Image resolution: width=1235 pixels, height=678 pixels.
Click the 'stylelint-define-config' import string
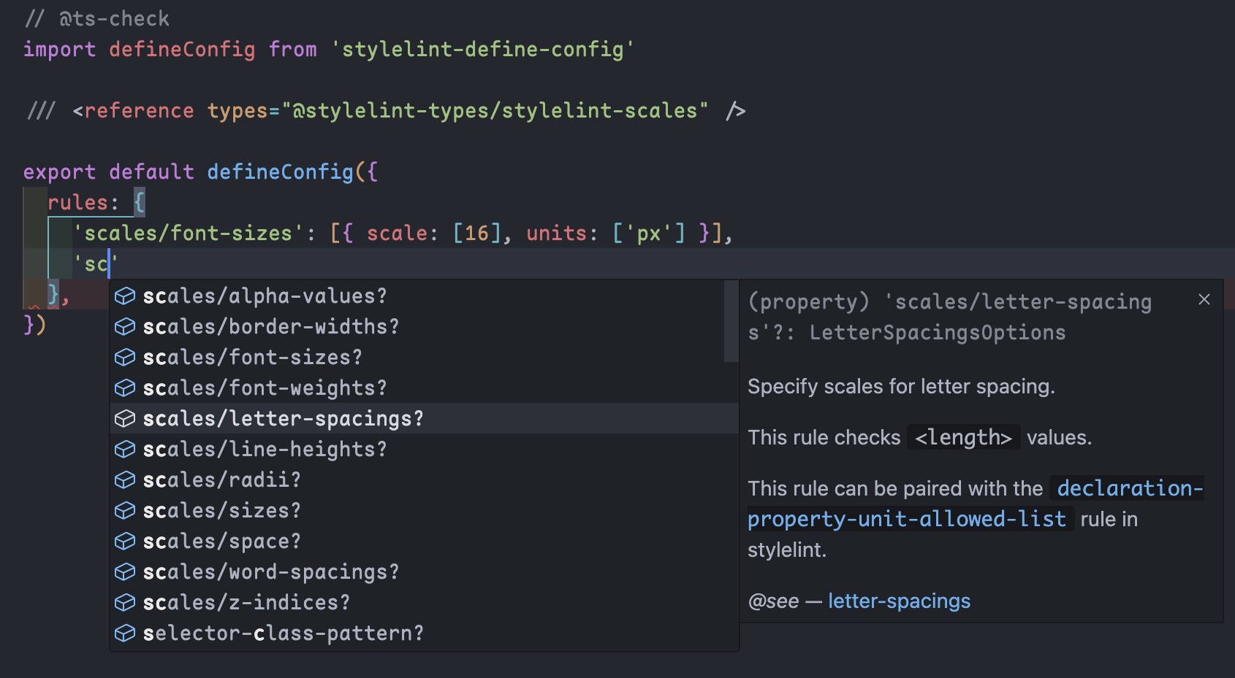pyautogui.click(x=482, y=49)
